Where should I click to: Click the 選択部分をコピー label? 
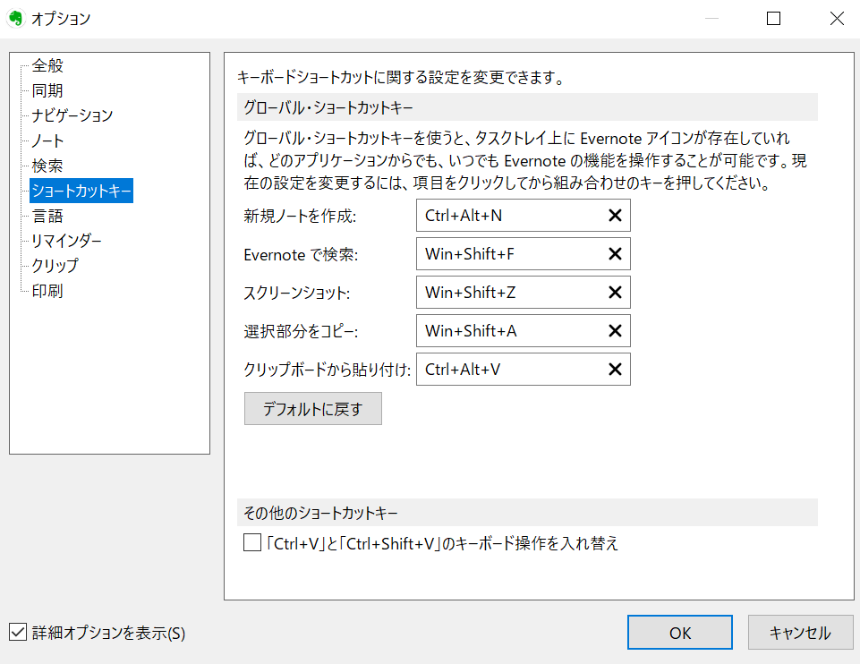click(x=301, y=331)
